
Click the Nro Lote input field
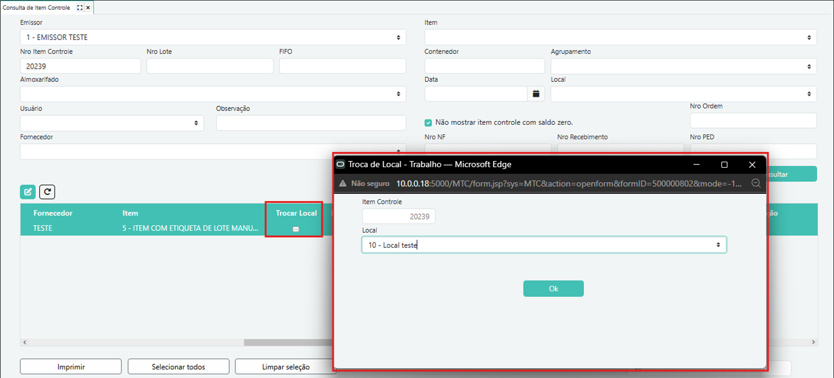point(210,66)
